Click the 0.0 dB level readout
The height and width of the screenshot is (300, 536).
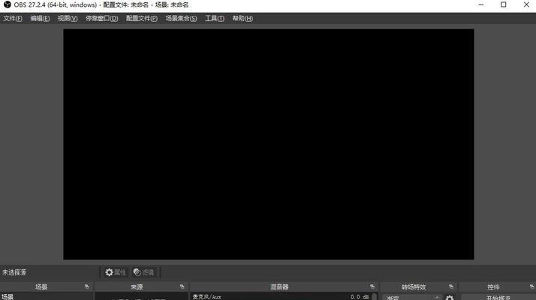pos(360,297)
